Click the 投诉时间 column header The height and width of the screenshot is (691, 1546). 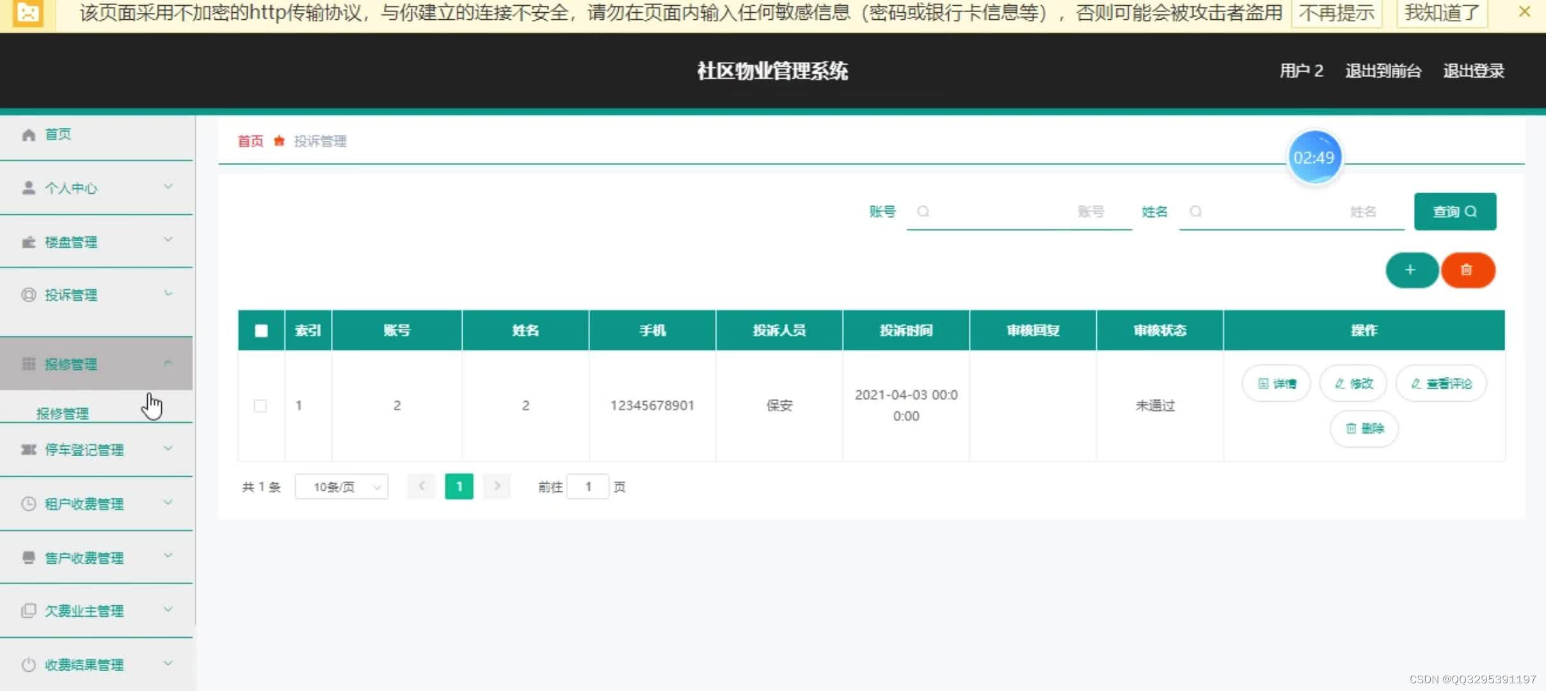[906, 330]
